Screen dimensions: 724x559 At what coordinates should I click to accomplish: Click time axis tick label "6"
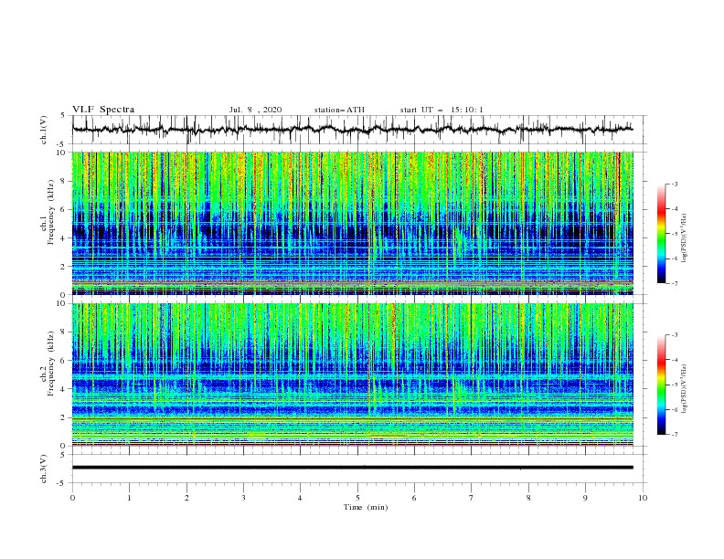coord(414,498)
